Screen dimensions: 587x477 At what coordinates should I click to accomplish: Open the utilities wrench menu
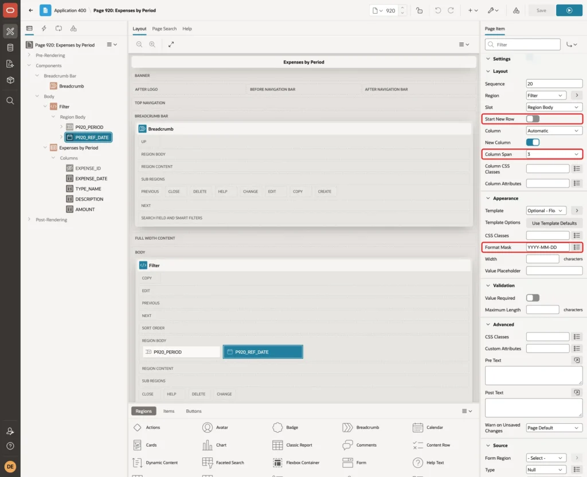pyautogui.click(x=493, y=10)
